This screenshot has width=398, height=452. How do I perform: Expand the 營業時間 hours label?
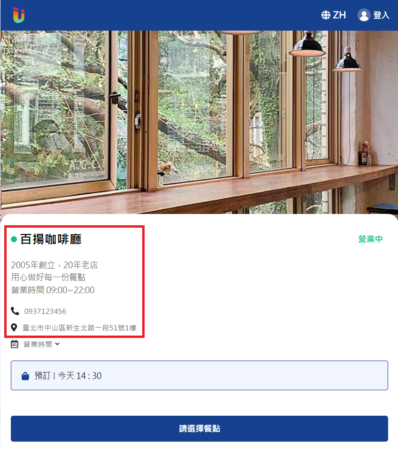tap(38, 344)
